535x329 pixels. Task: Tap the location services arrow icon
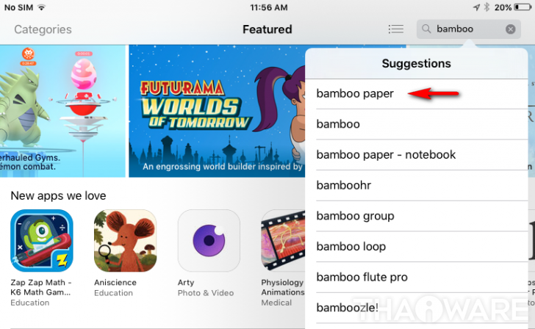(477, 7)
